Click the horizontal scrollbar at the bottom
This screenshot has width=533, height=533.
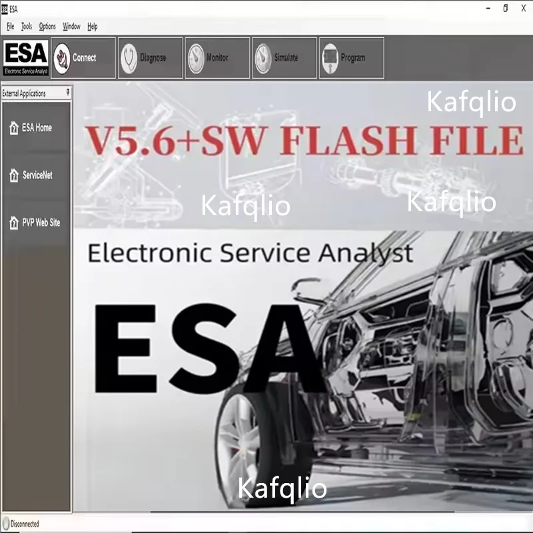click(302, 512)
